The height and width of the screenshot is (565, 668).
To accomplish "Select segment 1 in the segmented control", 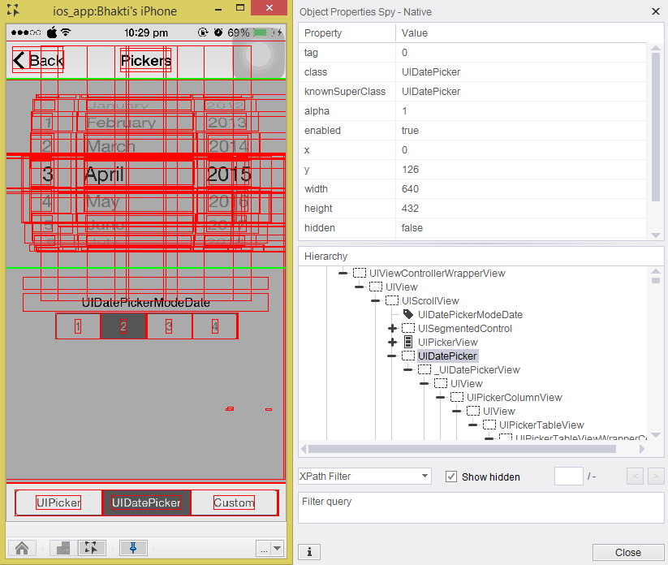I will 78,326.
